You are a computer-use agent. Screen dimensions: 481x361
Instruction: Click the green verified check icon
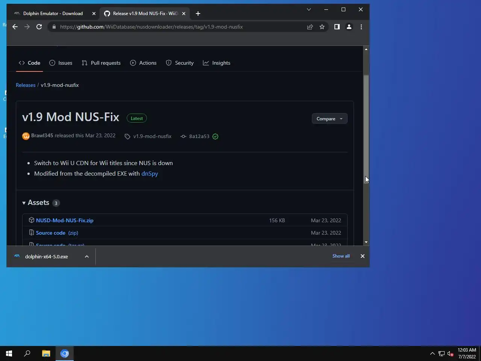(x=215, y=137)
